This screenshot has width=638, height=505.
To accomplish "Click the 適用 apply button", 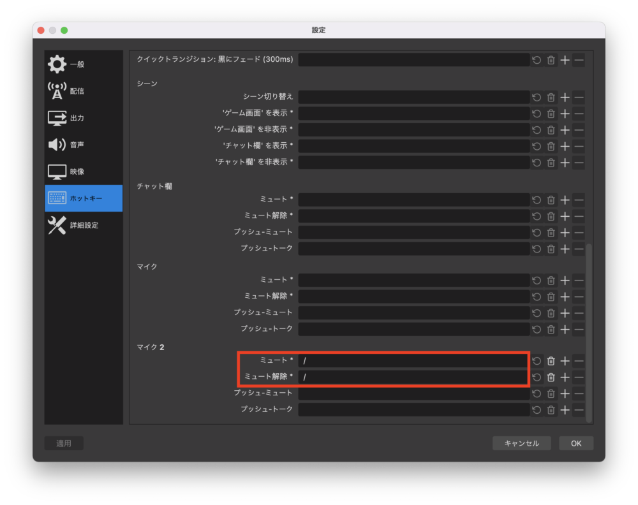I will [x=64, y=443].
